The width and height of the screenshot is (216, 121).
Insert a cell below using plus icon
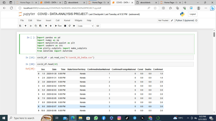pos(25,26)
